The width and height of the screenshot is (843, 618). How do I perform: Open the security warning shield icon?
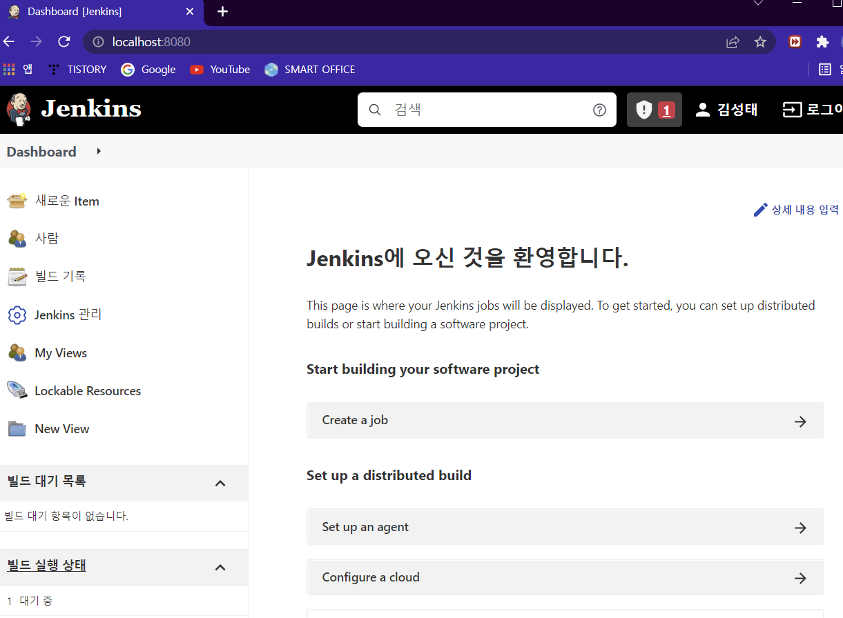643,110
